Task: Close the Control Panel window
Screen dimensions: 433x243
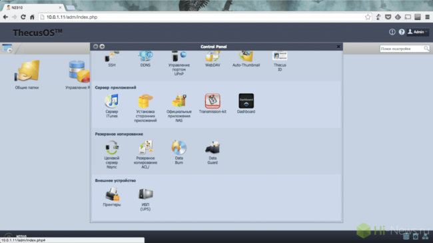Action: pos(338,47)
